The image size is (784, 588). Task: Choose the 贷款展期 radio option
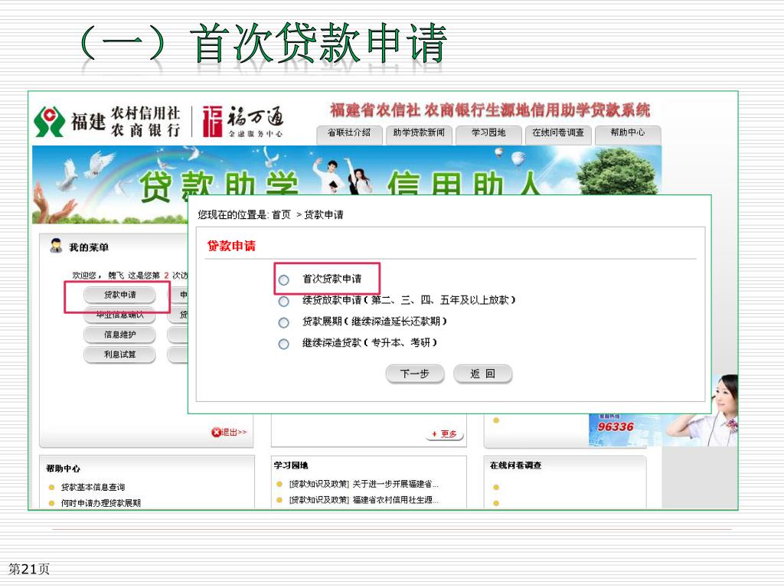283,323
